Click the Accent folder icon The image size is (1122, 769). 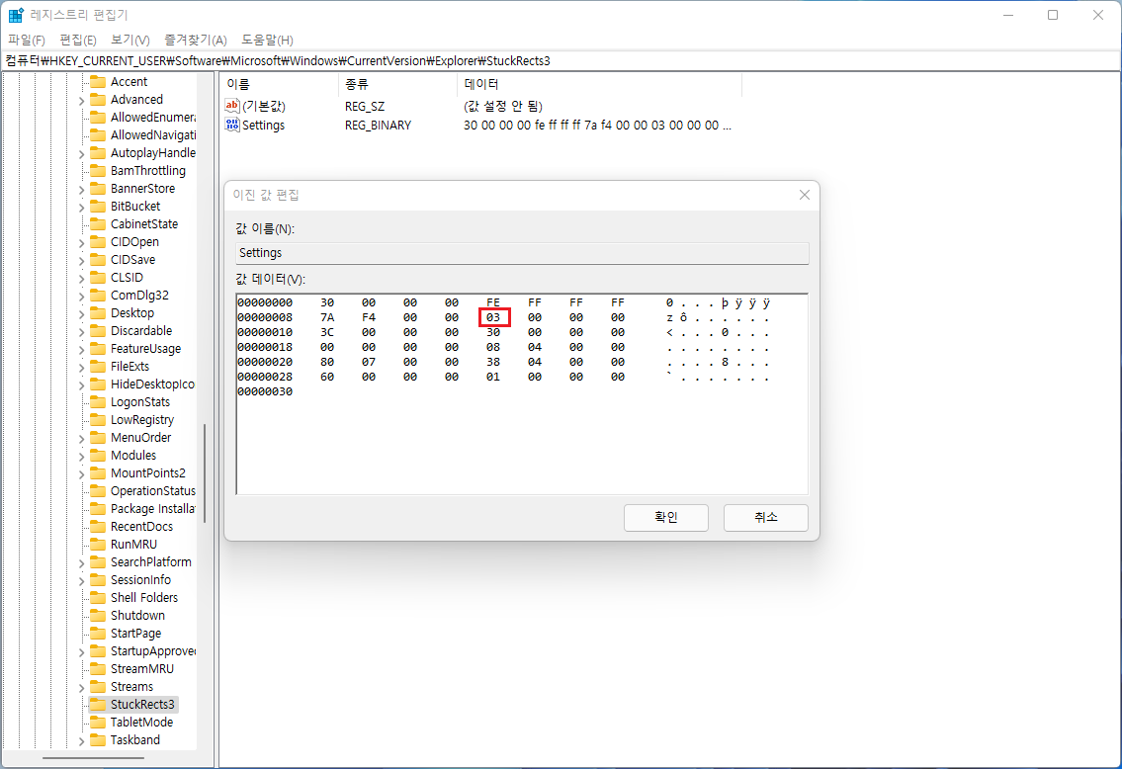(x=97, y=82)
